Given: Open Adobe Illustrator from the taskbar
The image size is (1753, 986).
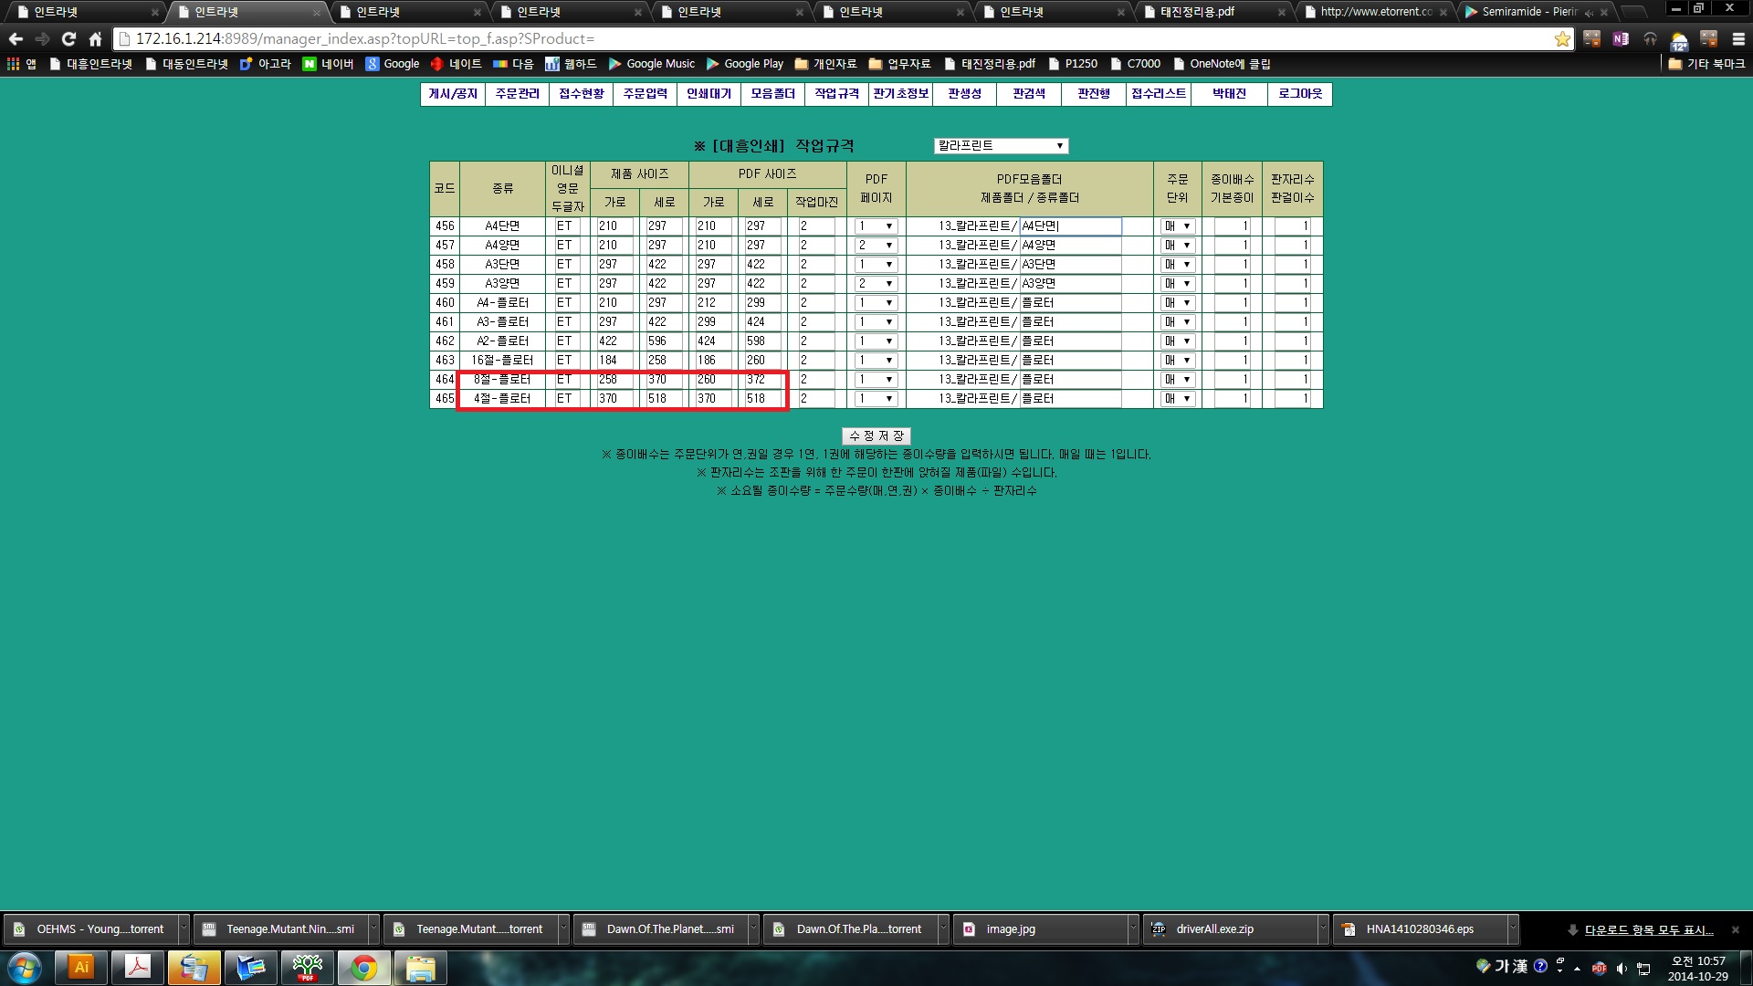Looking at the screenshot, I should point(81,967).
